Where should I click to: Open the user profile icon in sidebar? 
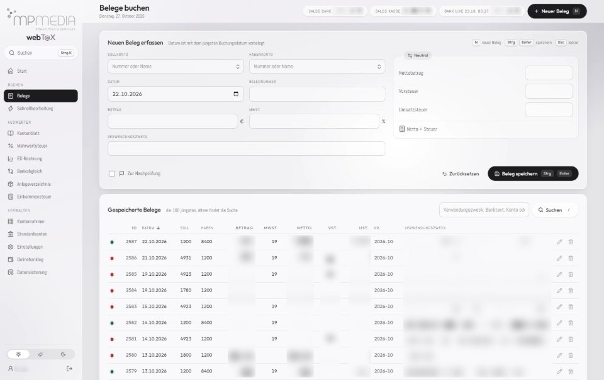pyautogui.click(x=11, y=369)
